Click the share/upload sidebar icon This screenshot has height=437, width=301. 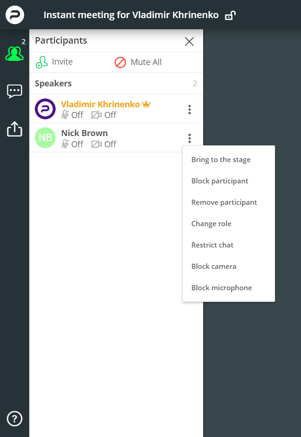tap(14, 129)
